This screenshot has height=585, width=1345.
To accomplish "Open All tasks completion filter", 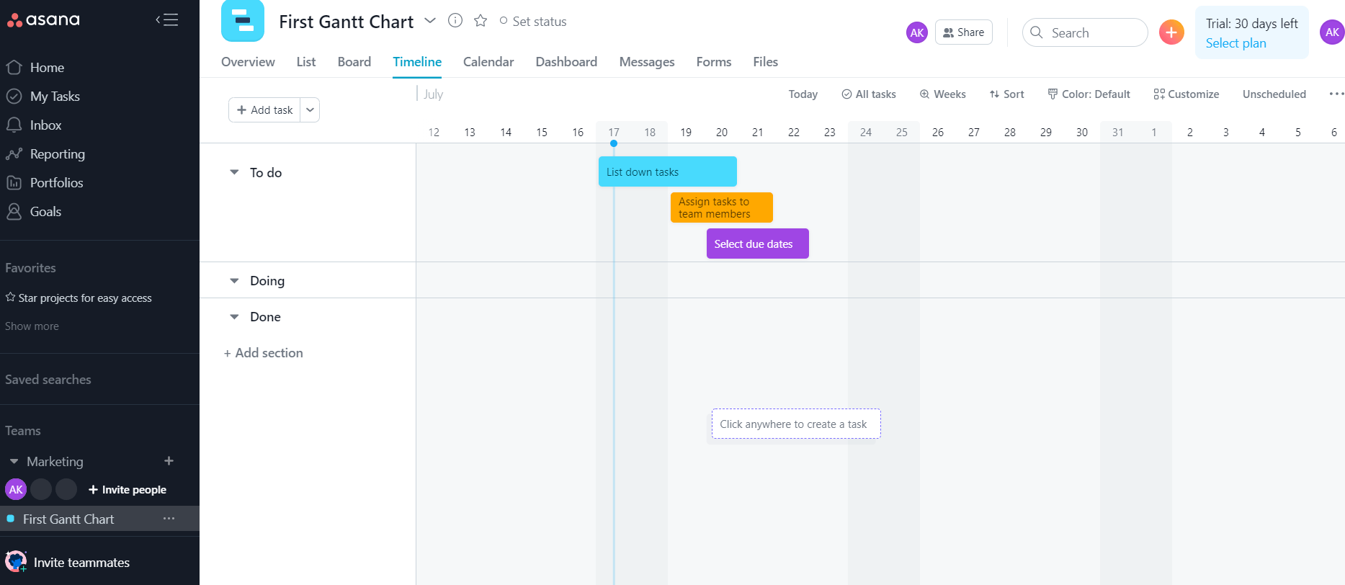I will click(x=869, y=94).
